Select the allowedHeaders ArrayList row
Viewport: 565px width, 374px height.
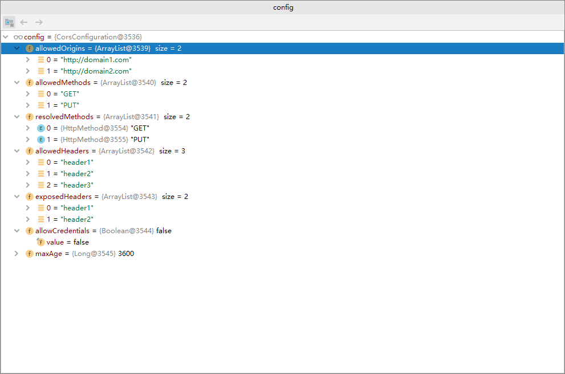tap(283, 151)
